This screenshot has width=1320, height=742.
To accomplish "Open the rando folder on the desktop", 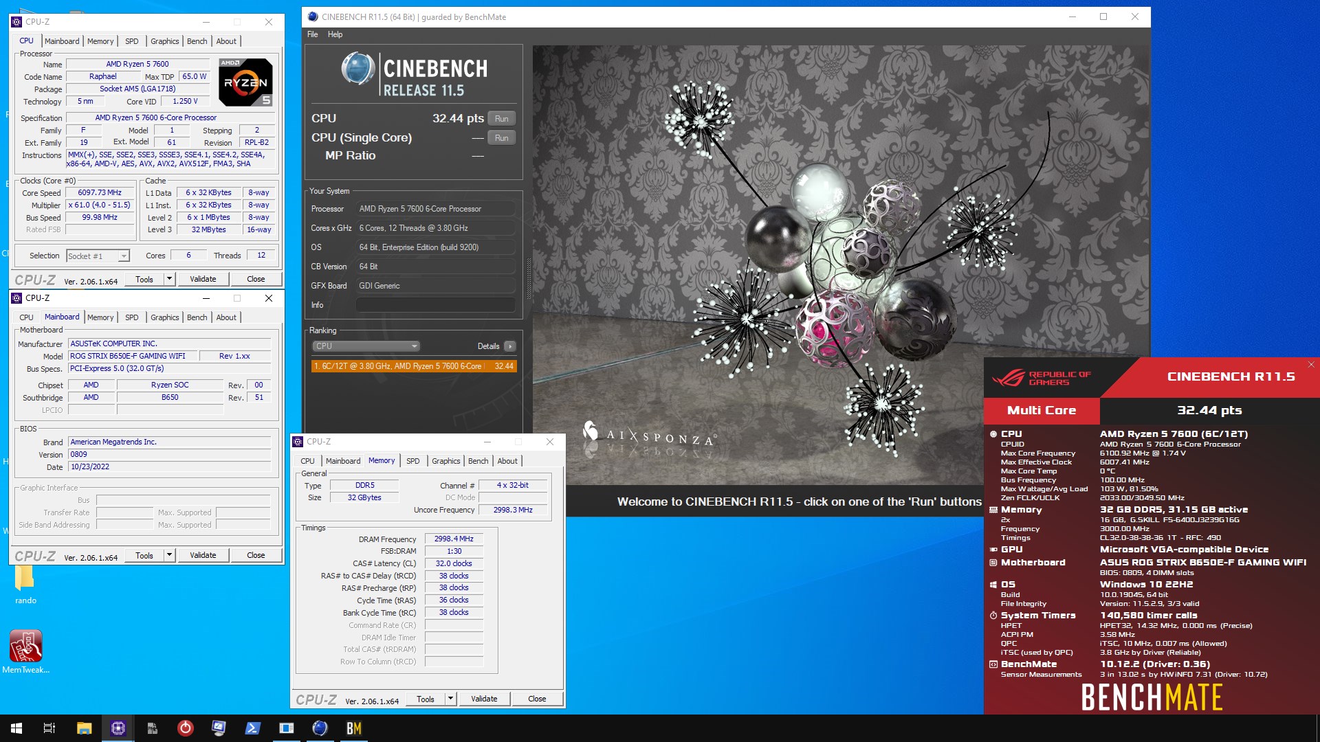I will click(x=25, y=585).
